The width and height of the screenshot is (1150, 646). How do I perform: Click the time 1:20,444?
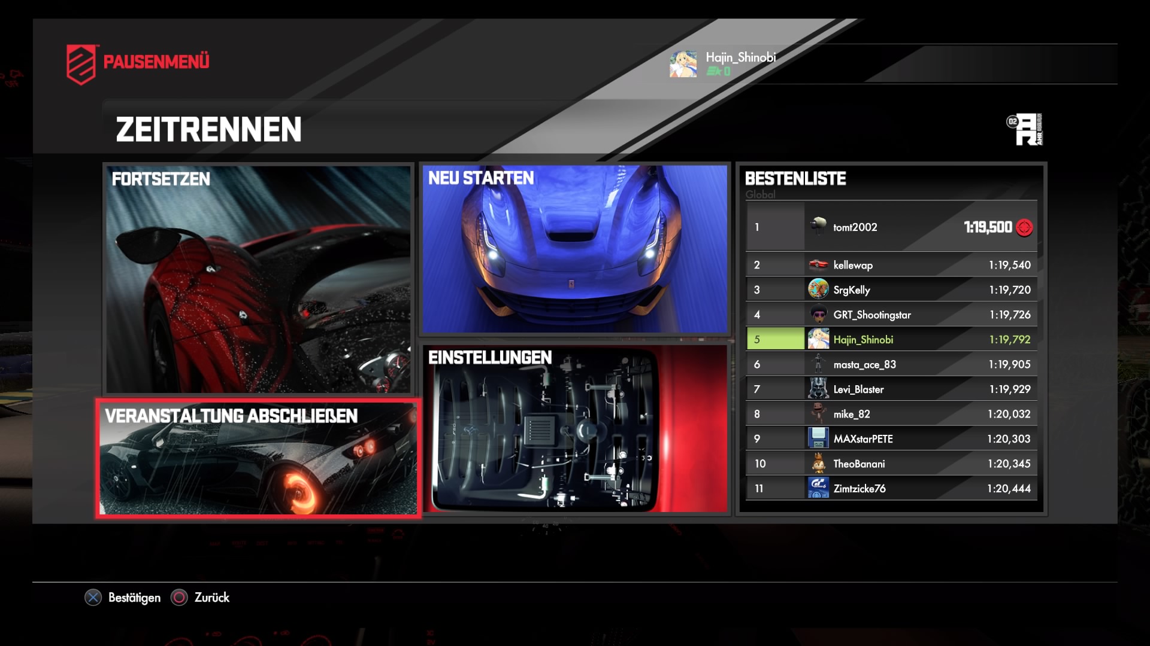coord(1009,489)
